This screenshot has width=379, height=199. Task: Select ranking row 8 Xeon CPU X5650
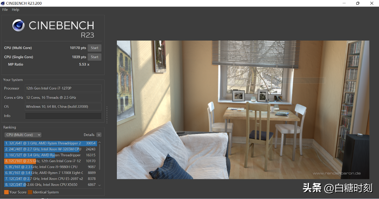(x=50, y=185)
